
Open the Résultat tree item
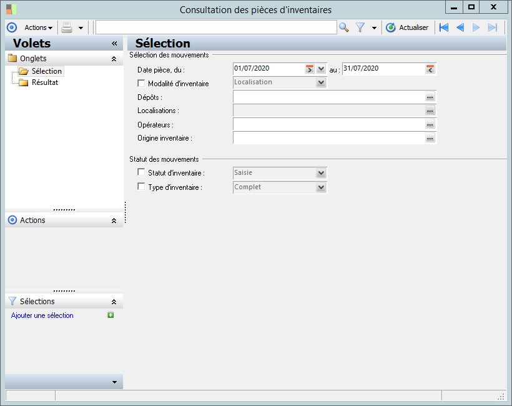[45, 82]
